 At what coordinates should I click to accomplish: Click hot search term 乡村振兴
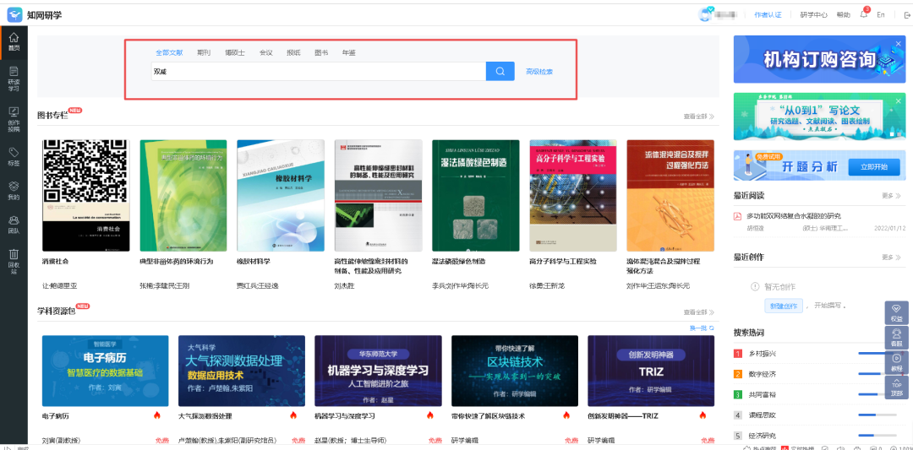pos(763,354)
